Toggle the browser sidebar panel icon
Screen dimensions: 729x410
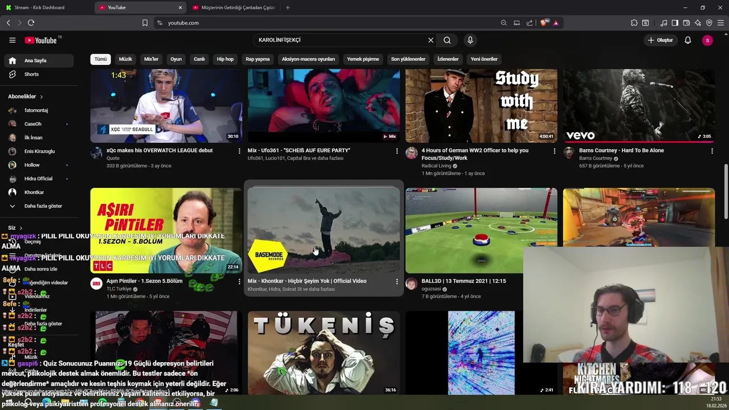675,23
